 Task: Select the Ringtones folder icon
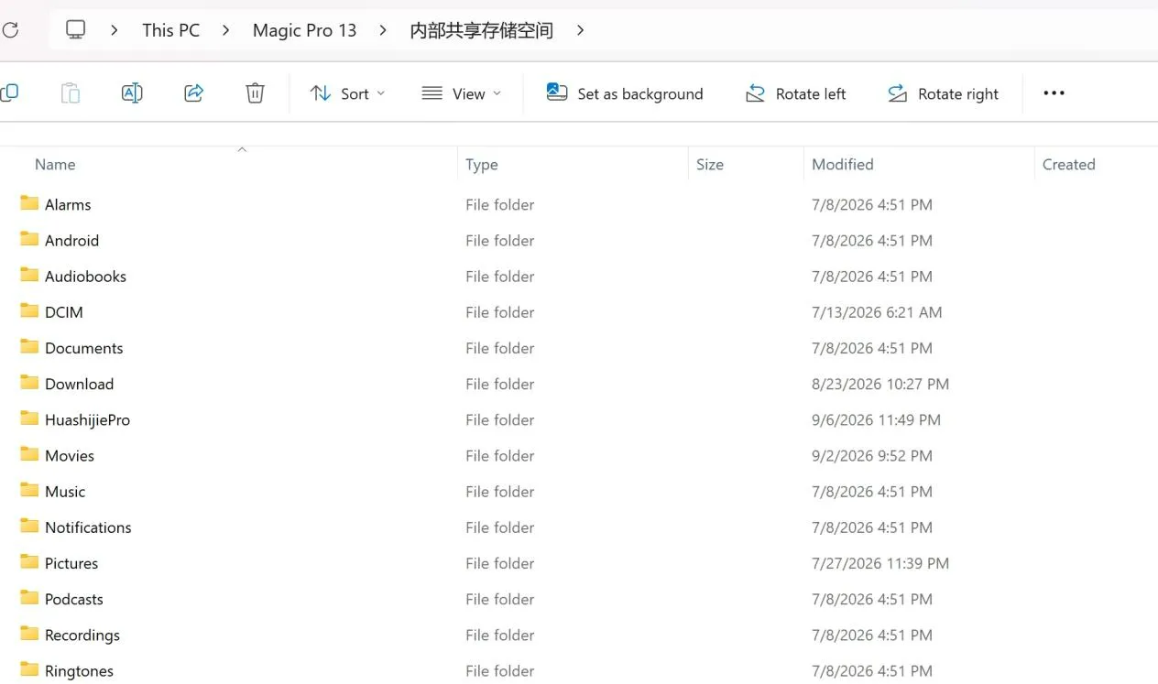[x=29, y=669]
